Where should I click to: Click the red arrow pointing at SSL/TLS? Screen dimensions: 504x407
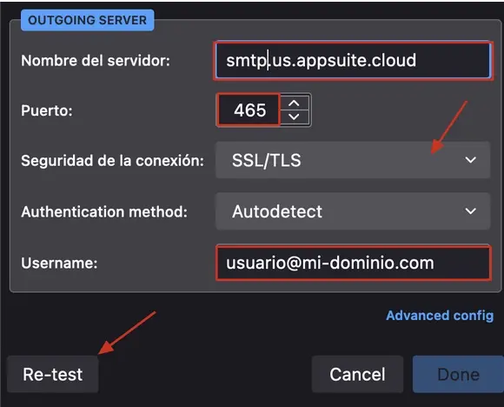point(448,128)
